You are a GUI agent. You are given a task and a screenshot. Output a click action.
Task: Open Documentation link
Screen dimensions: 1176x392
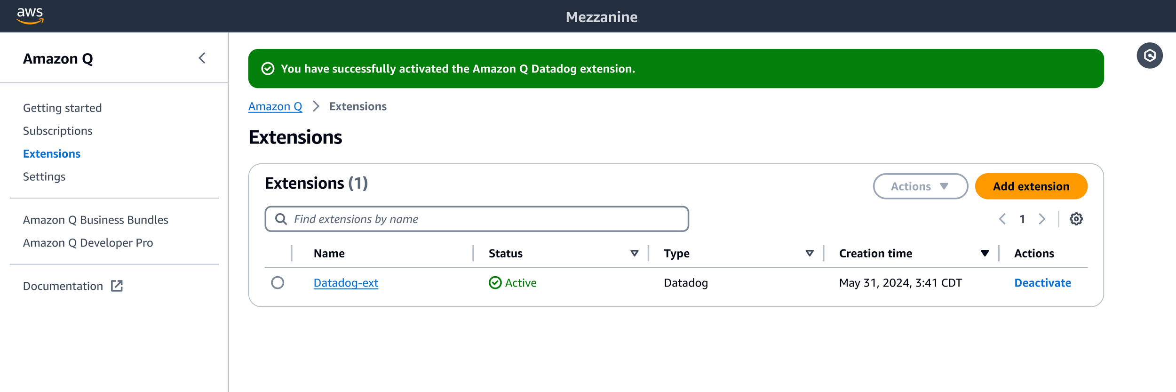[63, 286]
